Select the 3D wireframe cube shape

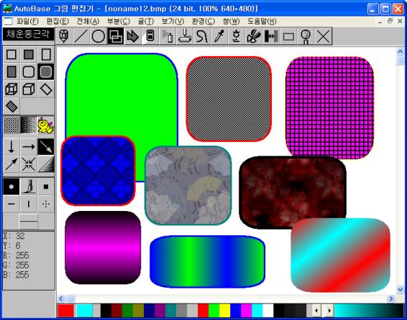point(12,89)
